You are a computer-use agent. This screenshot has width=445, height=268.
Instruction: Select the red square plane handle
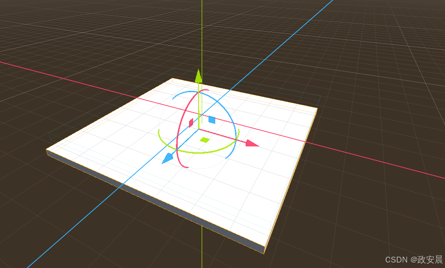[x=191, y=123]
